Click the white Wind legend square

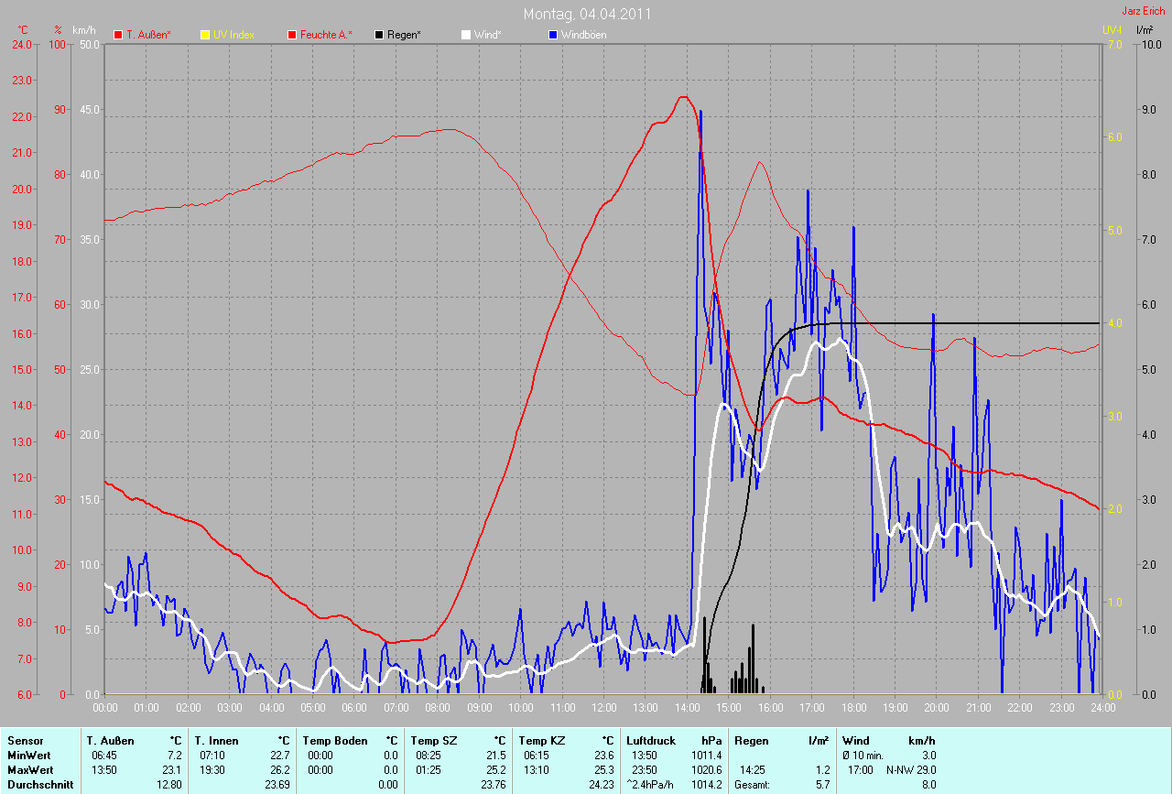pos(466,35)
